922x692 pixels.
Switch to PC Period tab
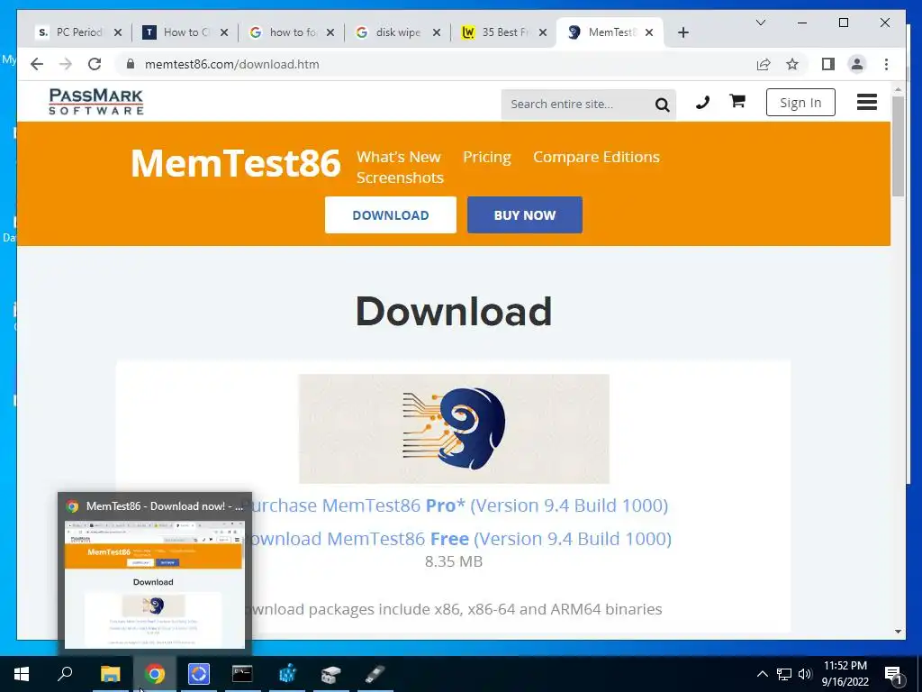pyautogui.click(x=79, y=32)
